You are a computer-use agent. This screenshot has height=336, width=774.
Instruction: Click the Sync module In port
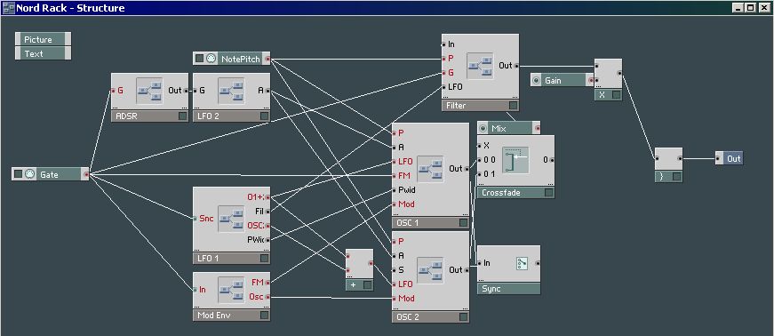480,263
